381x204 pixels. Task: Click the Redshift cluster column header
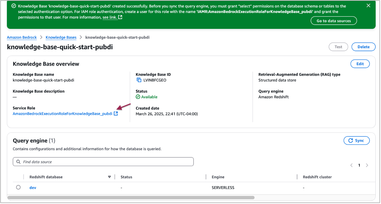tap(317, 177)
